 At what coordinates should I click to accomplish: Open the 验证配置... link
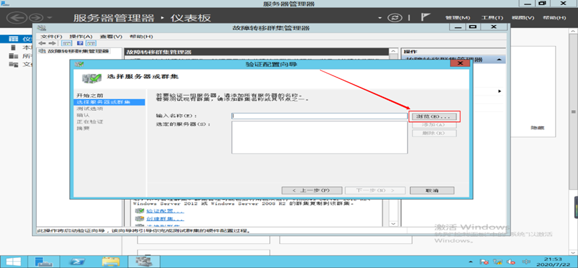(x=164, y=211)
